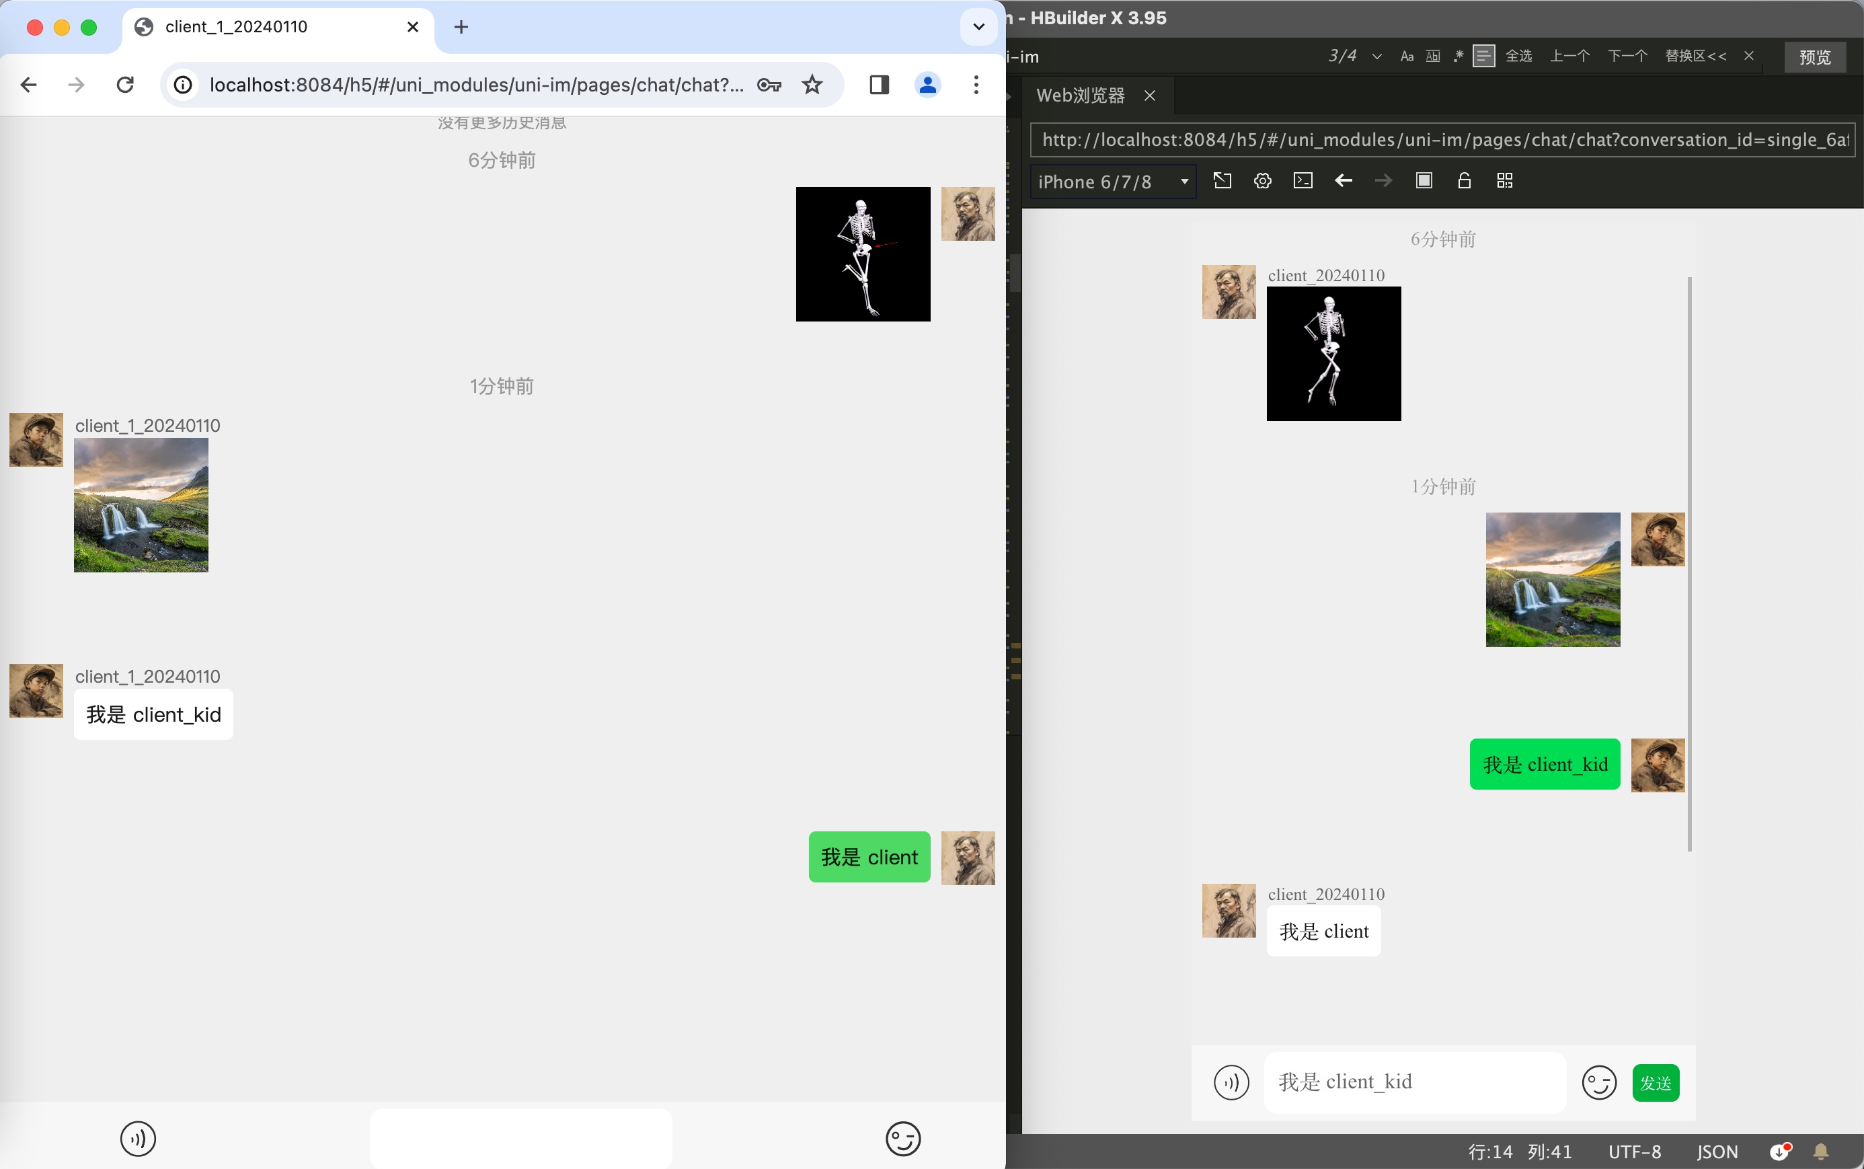1864x1169 pixels.
Task: Click 下一个 next match
Action: pyautogui.click(x=1627, y=56)
